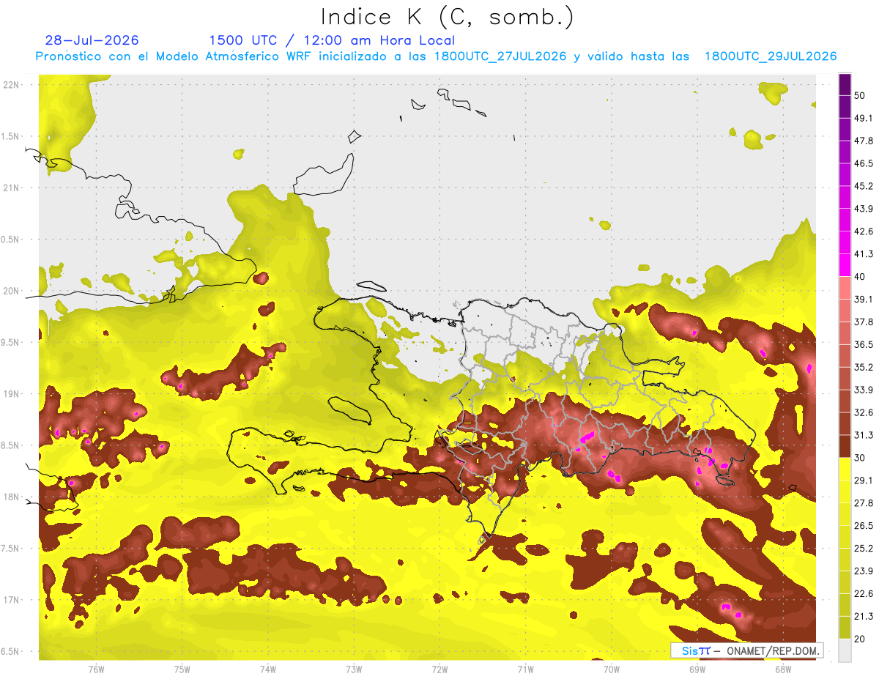879x679 pixels.
Task: Click the color bar label "42.6"
Action: [x=864, y=231]
